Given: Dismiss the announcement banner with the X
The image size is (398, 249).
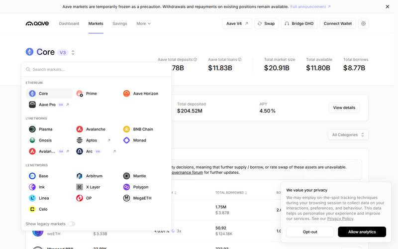Looking at the screenshot, I should [x=388, y=6].
